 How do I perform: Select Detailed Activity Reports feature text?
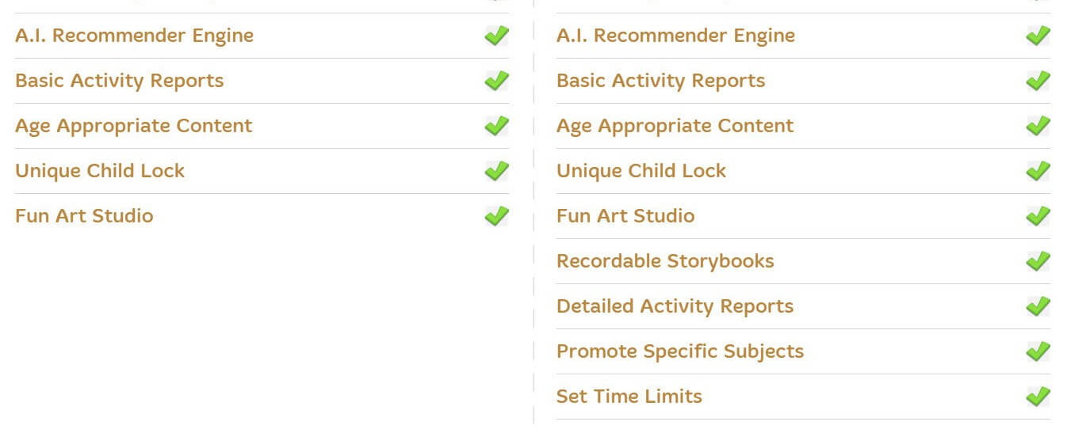(675, 307)
